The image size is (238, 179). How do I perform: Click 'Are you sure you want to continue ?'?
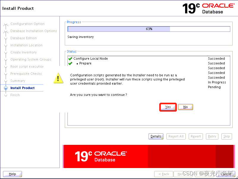(99, 95)
